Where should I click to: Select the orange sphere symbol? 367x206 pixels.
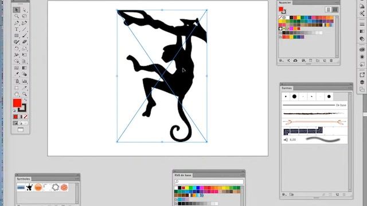click(38, 187)
